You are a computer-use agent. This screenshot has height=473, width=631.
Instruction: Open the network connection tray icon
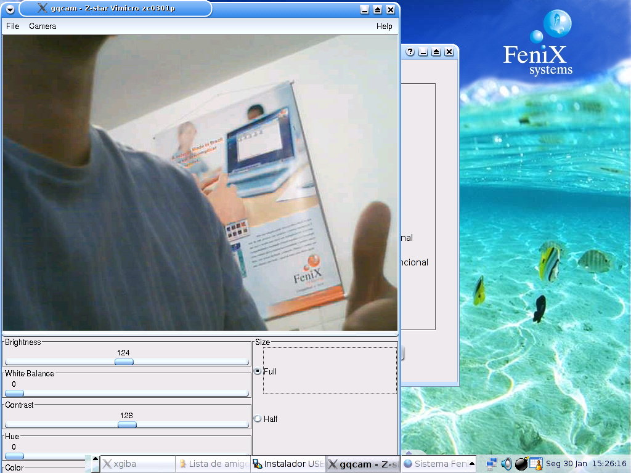[491, 464]
